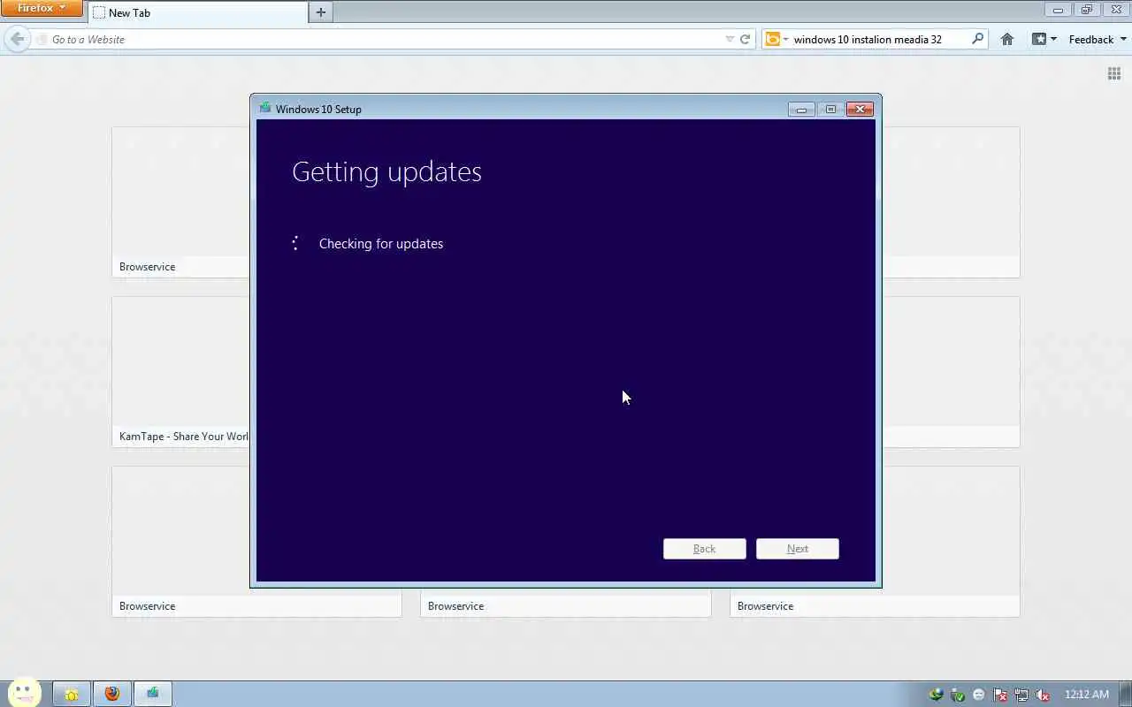The height and width of the screenshot is (707, 1132).
Task: Open the yellow flower taskbar app
Action: pyautogui.click(x=71, y=695)
